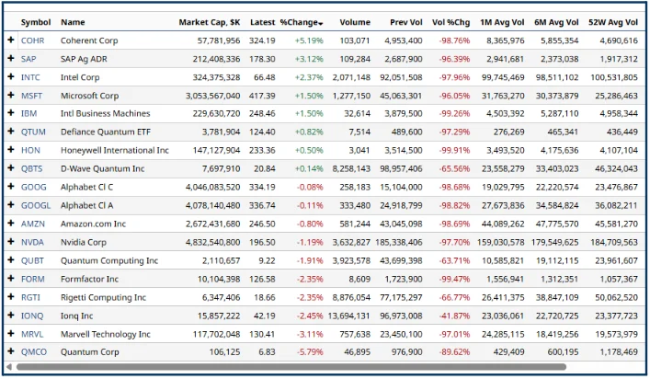650x379 pixels.
Task: Open the NVDA symbol link
Action: 32,242
